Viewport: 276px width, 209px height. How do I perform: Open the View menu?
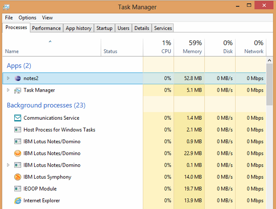point(47,17)
